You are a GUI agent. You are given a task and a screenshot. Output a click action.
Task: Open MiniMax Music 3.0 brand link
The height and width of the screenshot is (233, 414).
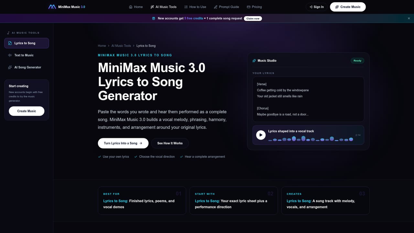pyautogui.click(x=67, y=7)
